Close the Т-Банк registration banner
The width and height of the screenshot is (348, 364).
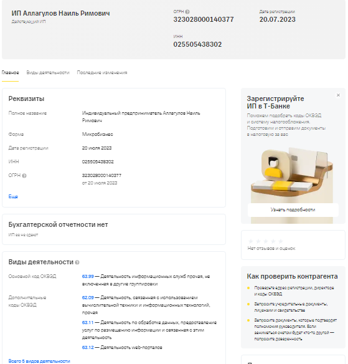pos(338,95)
